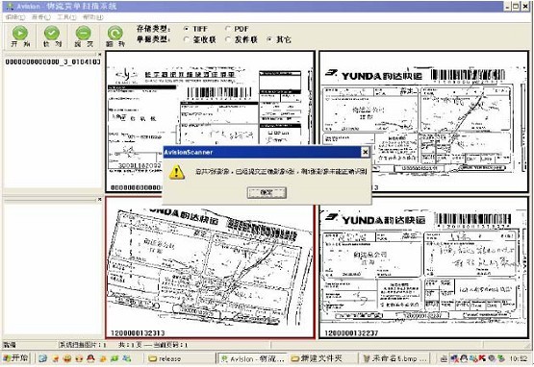Open the 工具(T) menu
Screen dimensions: 534x367
(66, 17)
